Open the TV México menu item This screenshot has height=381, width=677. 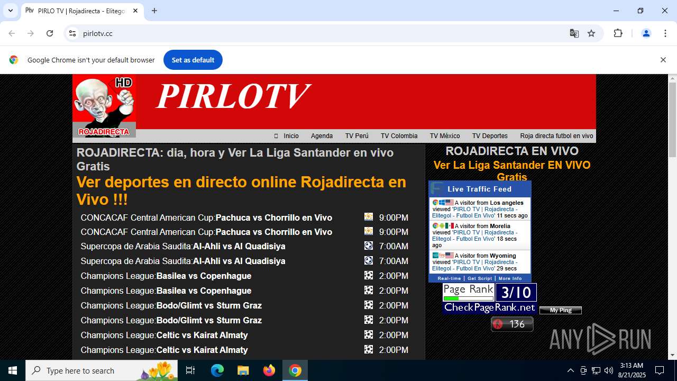[x=445, y=136]
